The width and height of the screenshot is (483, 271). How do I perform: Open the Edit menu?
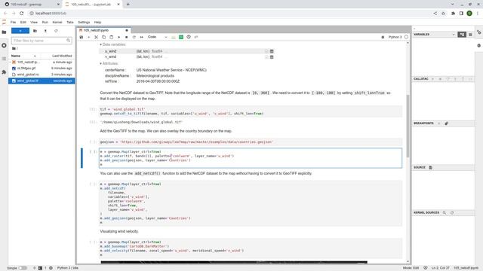coord(23,22)
